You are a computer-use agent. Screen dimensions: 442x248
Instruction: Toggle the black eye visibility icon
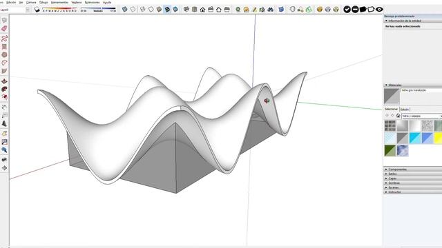[379, 10]
